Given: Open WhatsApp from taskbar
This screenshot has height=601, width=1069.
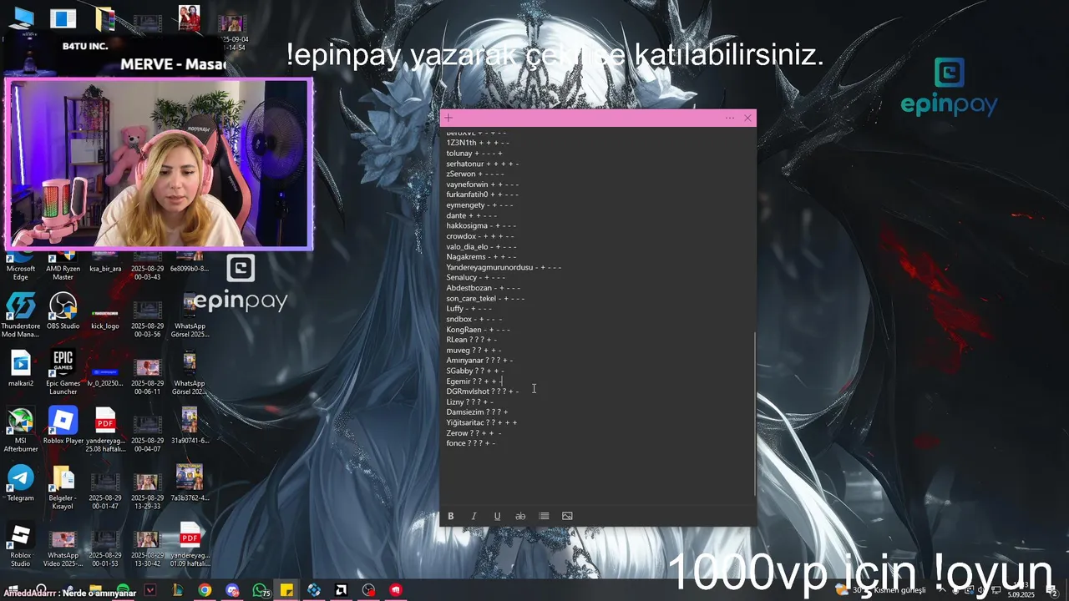Looking at the screenshot, I should coord(260,590).
